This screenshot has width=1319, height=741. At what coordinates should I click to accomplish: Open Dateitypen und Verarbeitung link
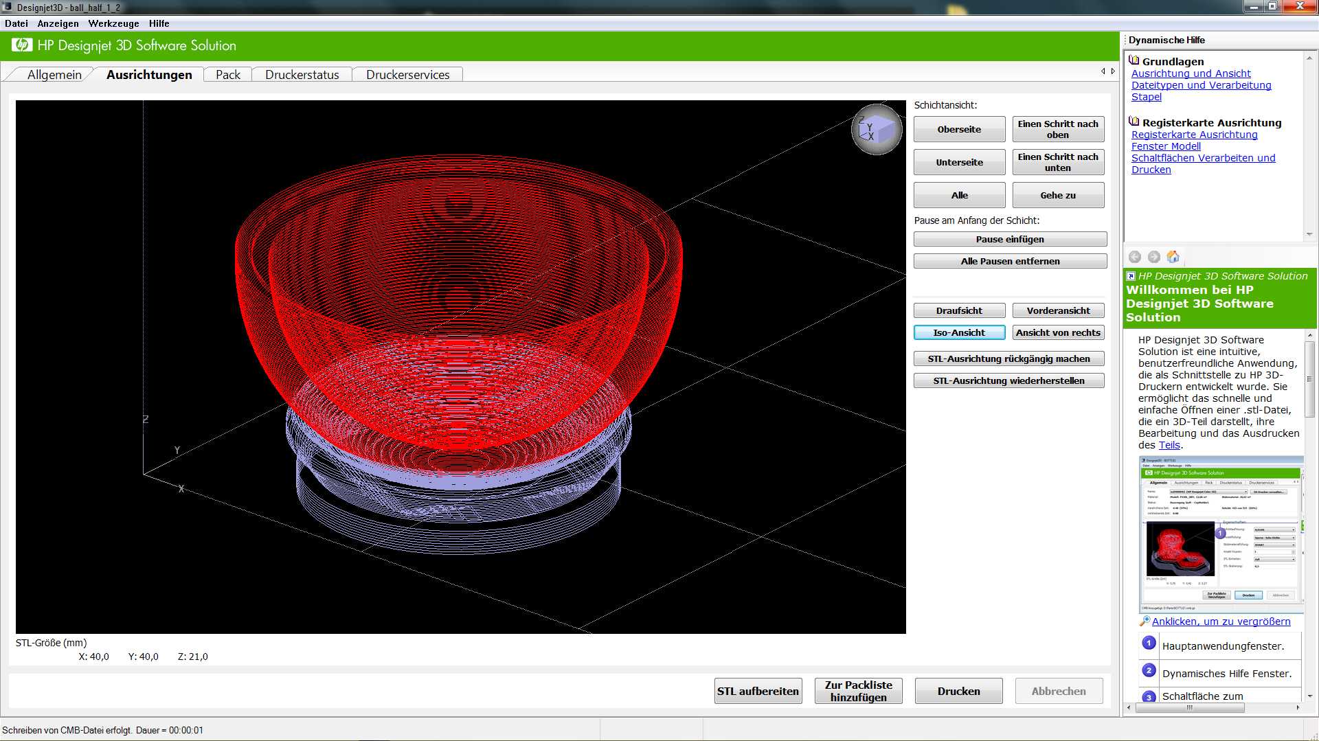(x=1201, y=85)
